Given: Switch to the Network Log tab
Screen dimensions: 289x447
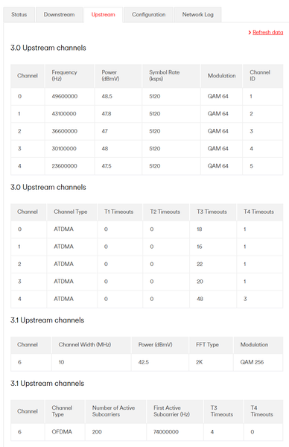Looking at the screenshot, I should (x=198, y=15).
